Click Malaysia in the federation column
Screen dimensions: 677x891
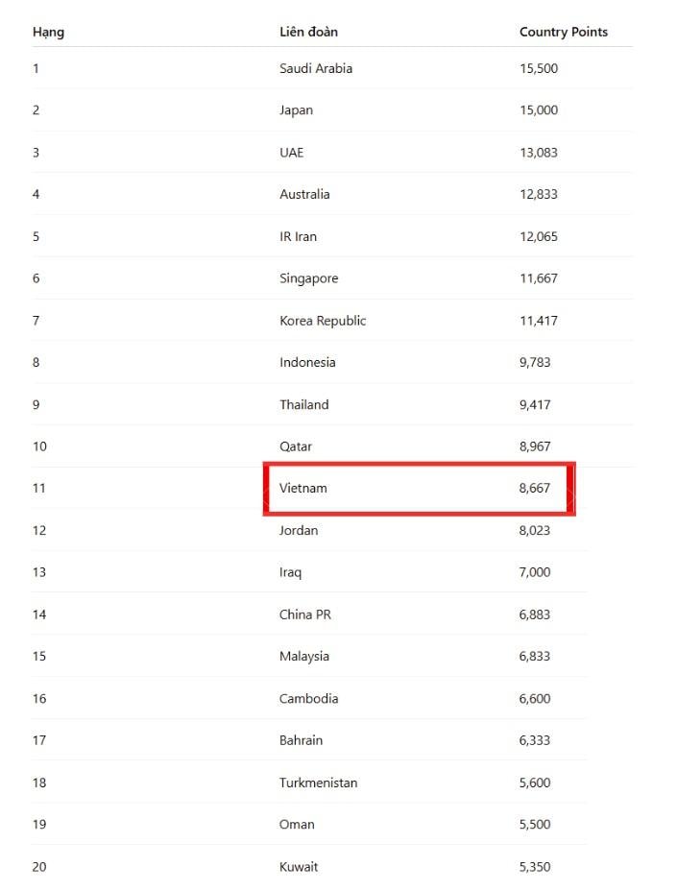304,657
